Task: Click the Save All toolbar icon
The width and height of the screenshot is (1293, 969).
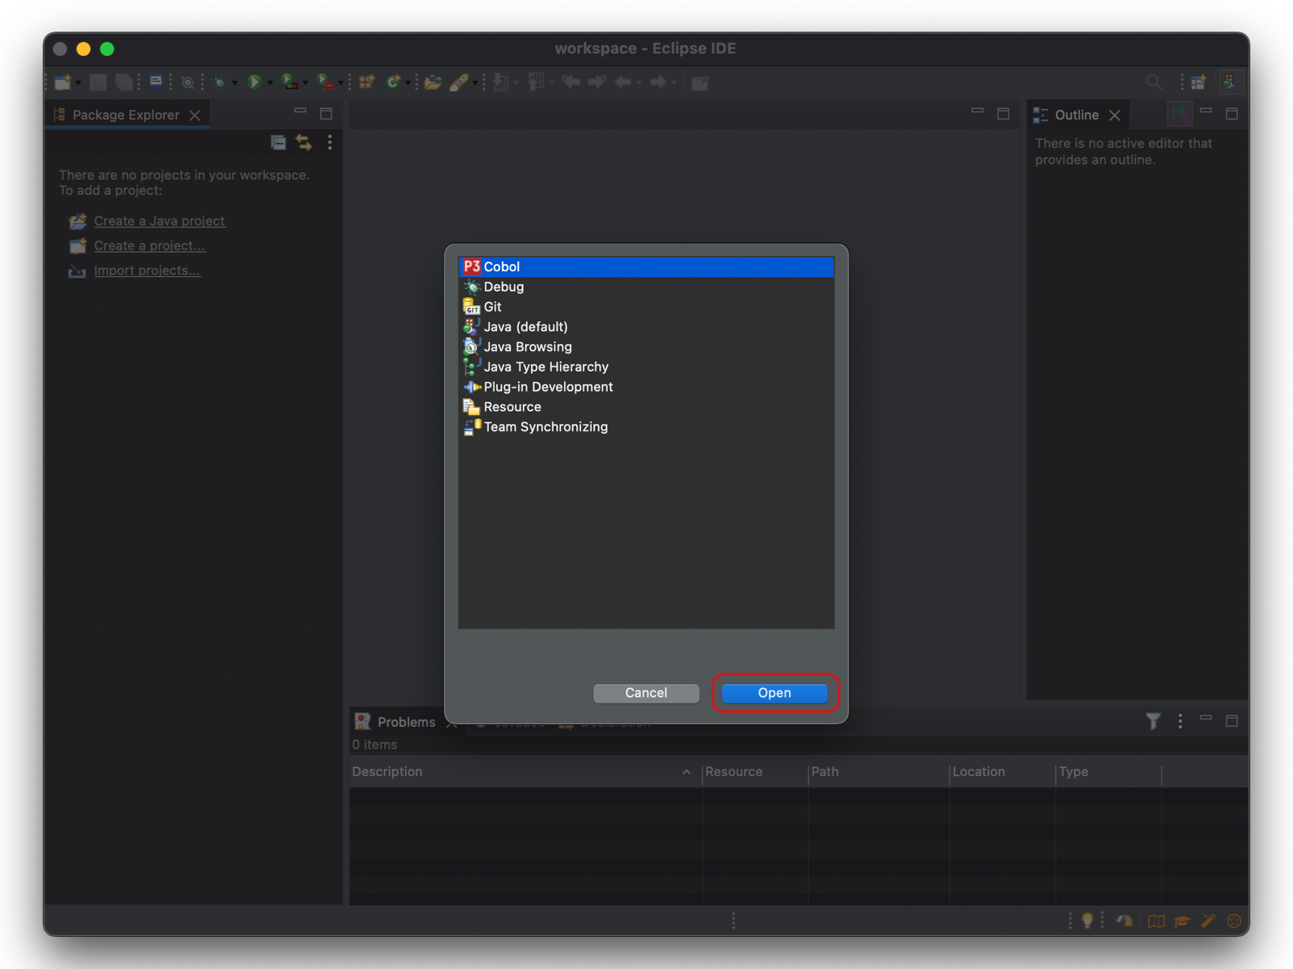Action: coord(124,82)
